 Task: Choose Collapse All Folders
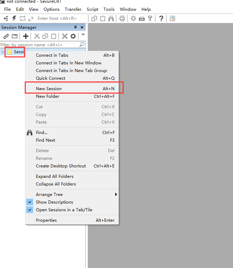coord(72,184)
